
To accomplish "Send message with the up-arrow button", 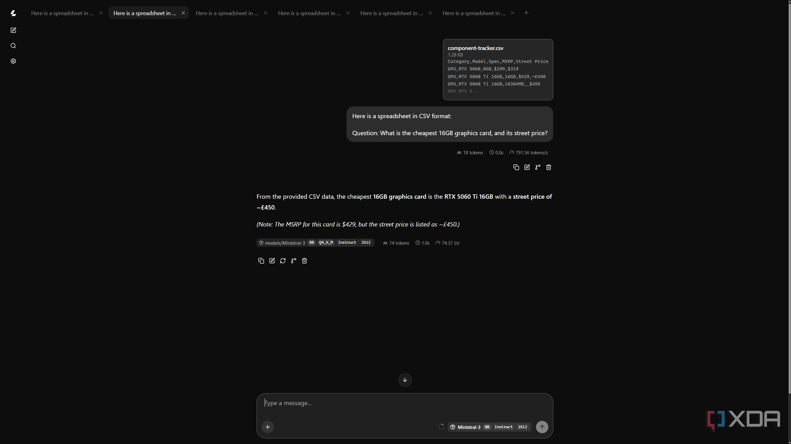I will coord(542,427).
